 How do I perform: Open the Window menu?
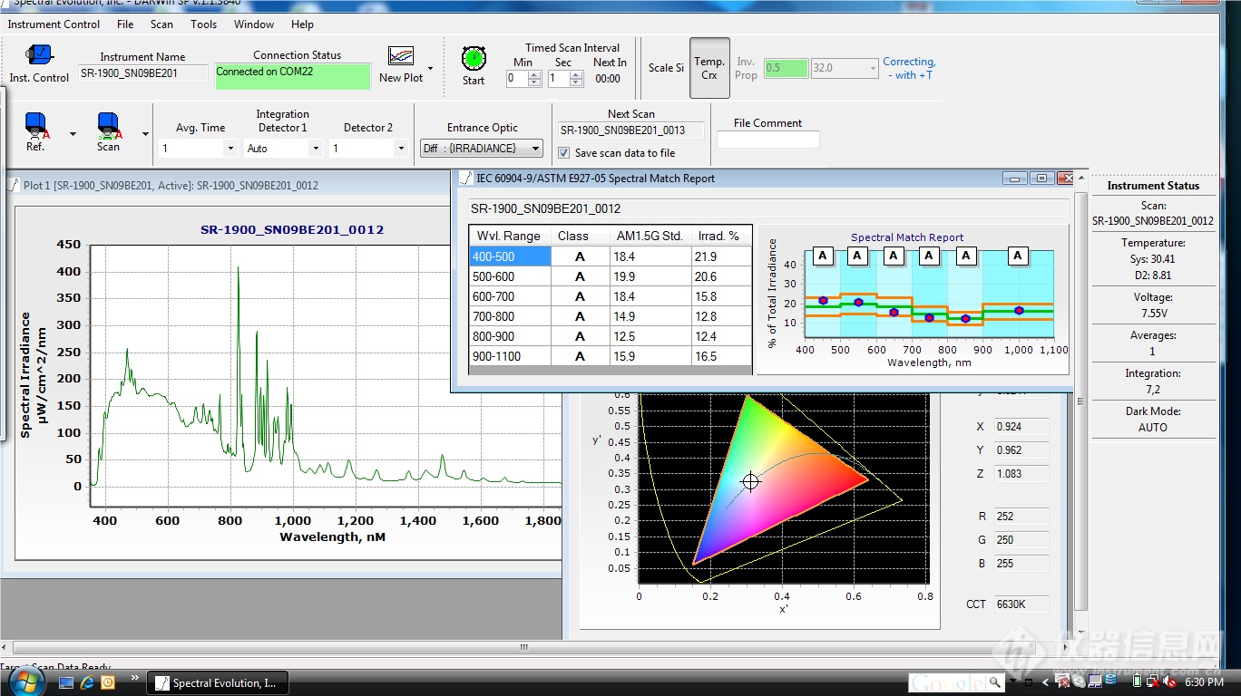pos(254,24)
